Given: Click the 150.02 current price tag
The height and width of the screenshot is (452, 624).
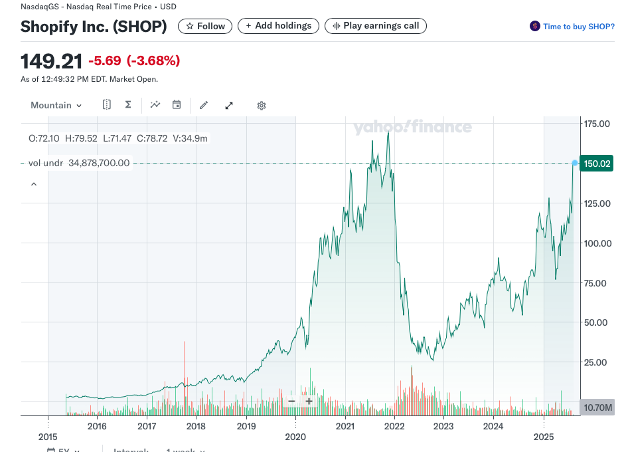Looking at the screenshot, I should 595,164.
